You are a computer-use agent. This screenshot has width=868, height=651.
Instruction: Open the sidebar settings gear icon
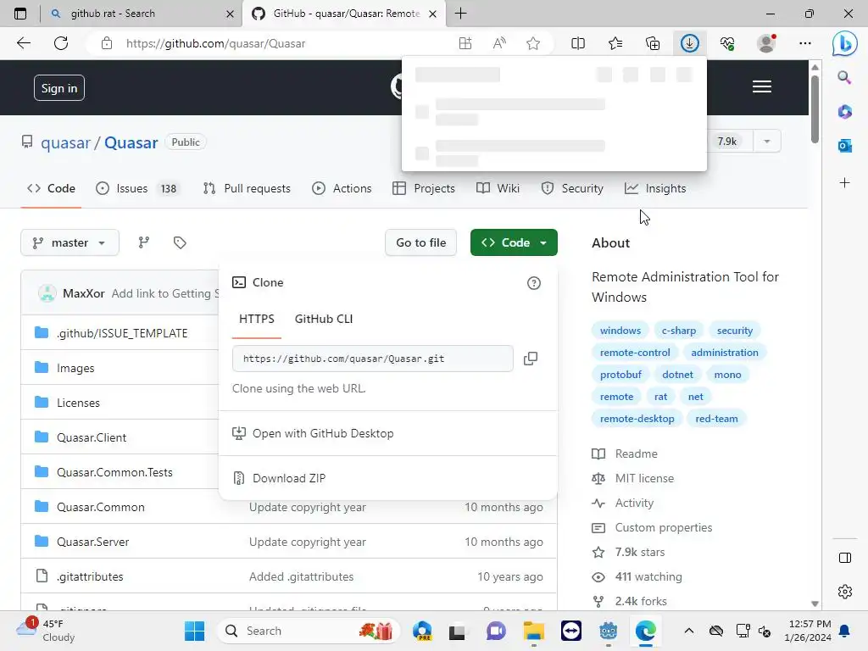(845, 592)
